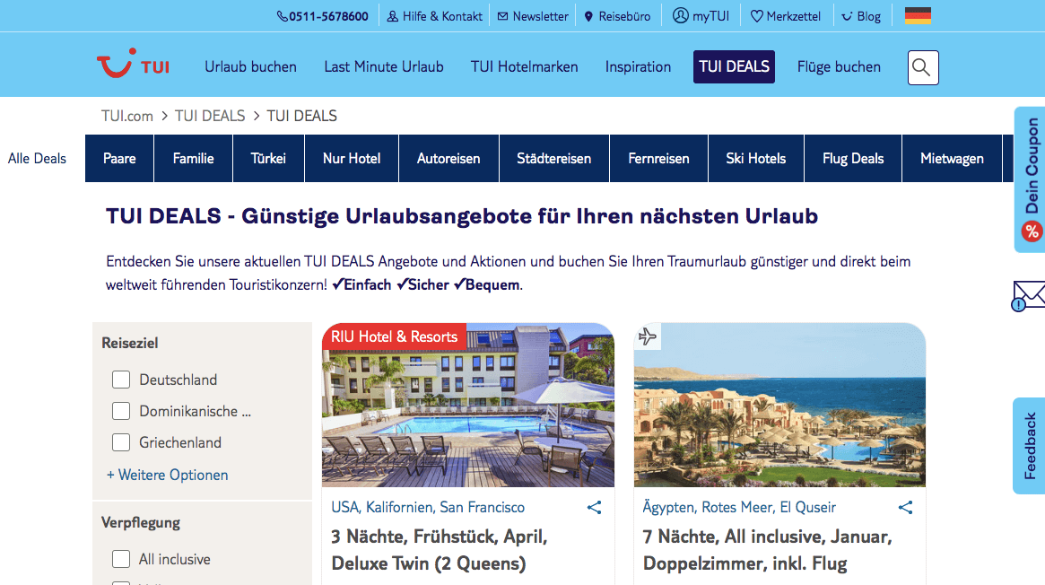Image resolution: width=1045 pixels, height=585 pixels.
Task: Open the Feedback side tab
Action: point(1030,446)
